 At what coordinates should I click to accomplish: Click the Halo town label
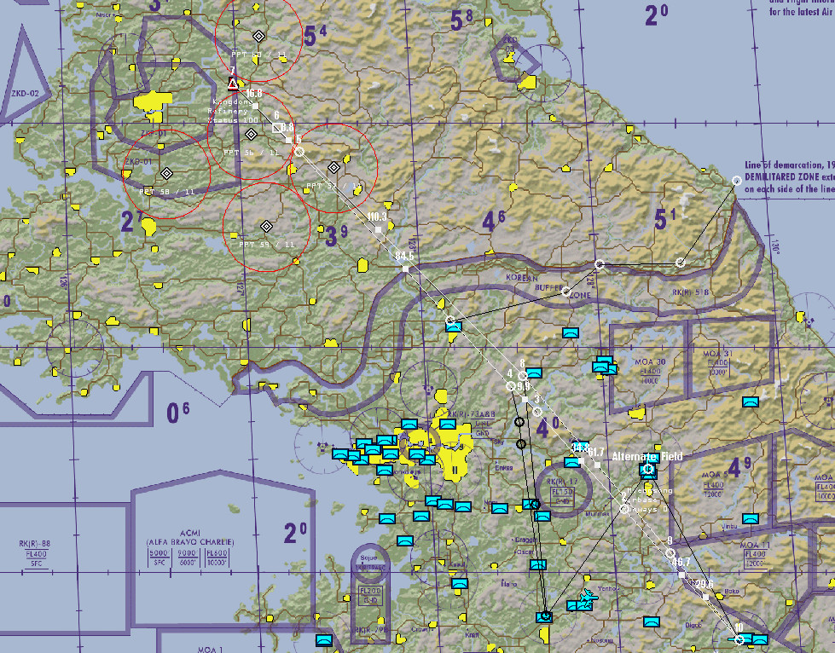508,584
